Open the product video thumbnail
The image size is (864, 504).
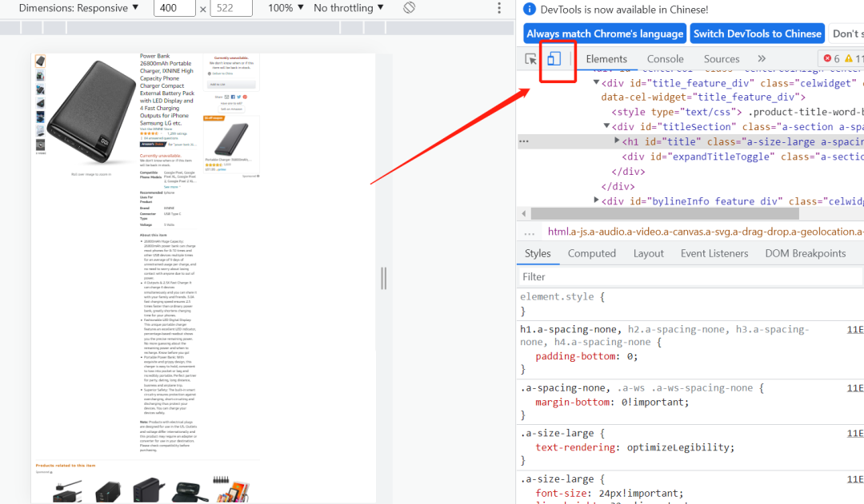(40, 145)
